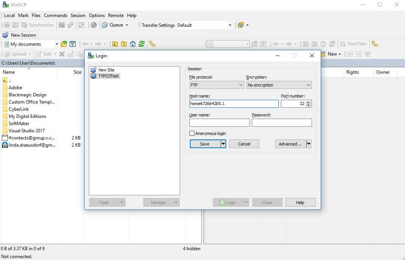The image size is (405, 260).
Task: Sort by the Name column header
Action: point(28,72)
